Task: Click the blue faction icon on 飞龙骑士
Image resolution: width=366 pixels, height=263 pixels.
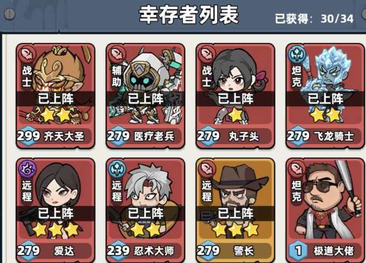Action: [x=297, y=54]
